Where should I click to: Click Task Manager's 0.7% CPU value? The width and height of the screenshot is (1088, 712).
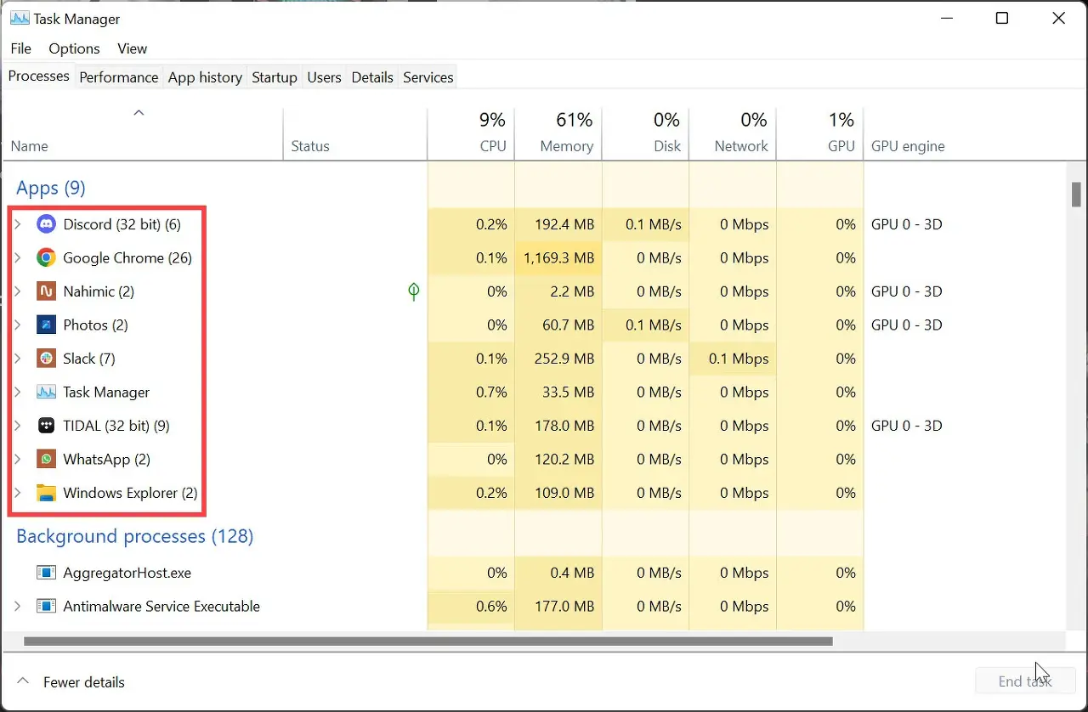(491, 392)
